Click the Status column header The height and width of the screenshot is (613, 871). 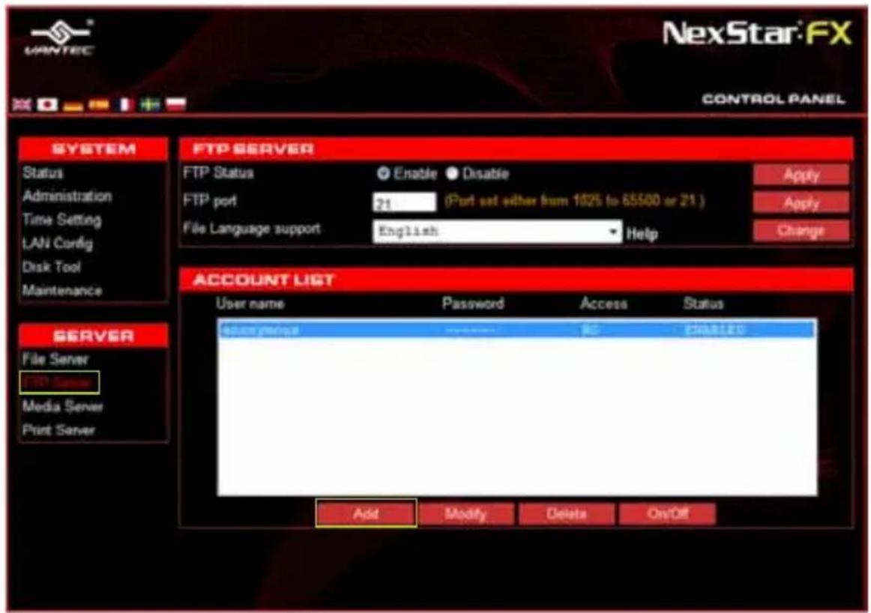click(x=703, y=304)
